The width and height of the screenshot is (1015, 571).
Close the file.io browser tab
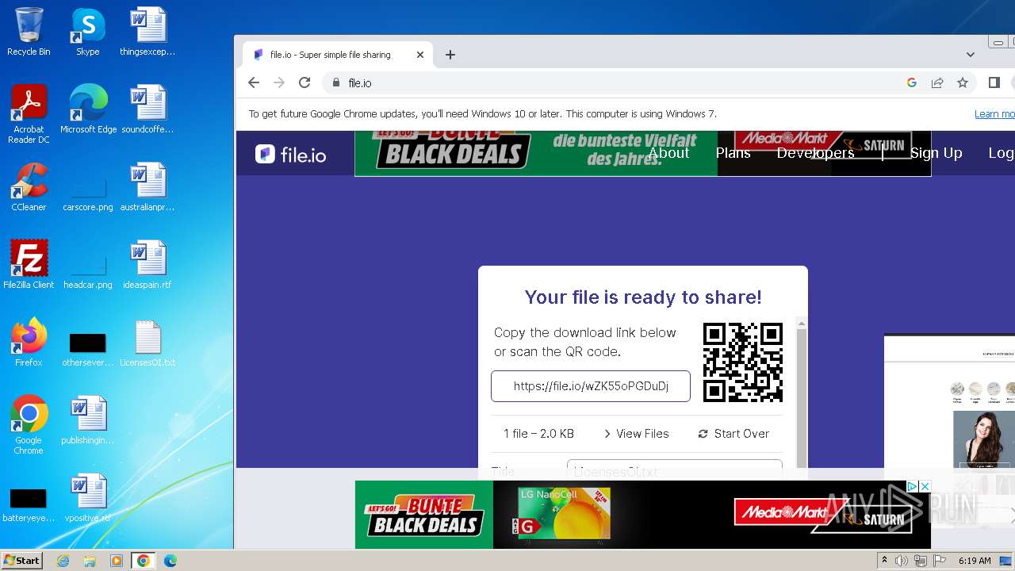point(420,55)
